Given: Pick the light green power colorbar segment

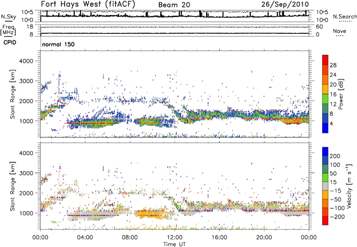Looking at the screenshot, I should (325, 99).
